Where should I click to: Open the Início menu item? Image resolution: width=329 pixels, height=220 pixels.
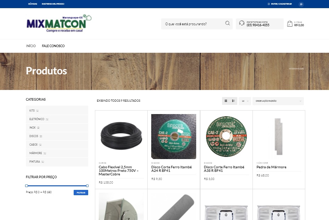(31, 46)
